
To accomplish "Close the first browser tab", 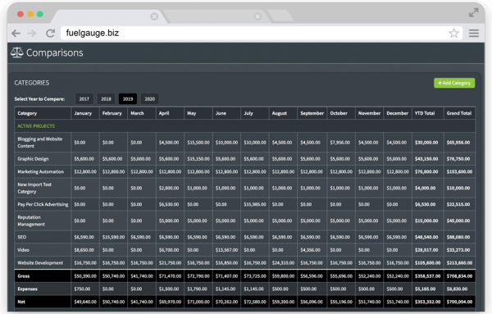I will tap(154, 16).
